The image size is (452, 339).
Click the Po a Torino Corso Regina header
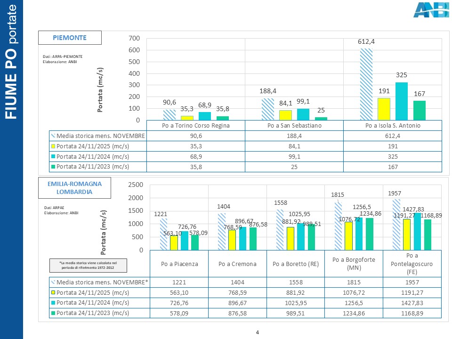coord(196,126)
